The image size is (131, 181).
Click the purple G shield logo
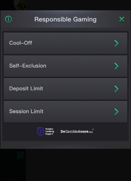click(40, 131)
